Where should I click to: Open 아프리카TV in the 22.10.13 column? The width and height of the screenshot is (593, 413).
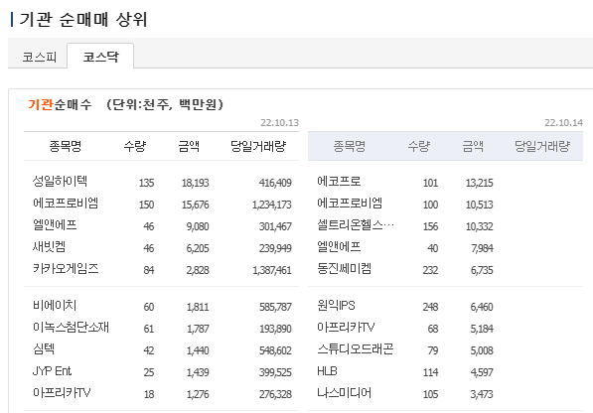tap(62, 393)
